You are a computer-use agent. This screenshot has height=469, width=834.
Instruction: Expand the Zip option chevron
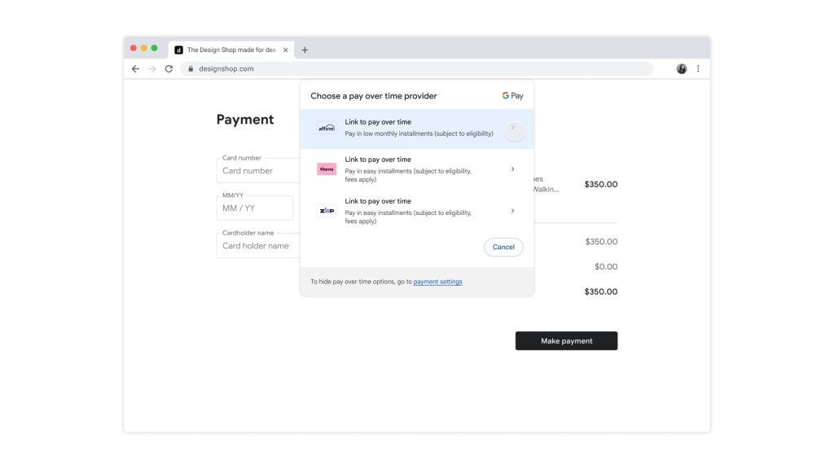(x=512, y=211)
